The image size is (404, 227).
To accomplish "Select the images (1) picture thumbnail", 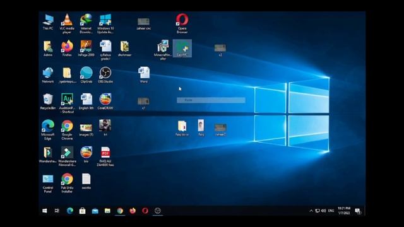I will pyautogui.click(x=86, y=129).
